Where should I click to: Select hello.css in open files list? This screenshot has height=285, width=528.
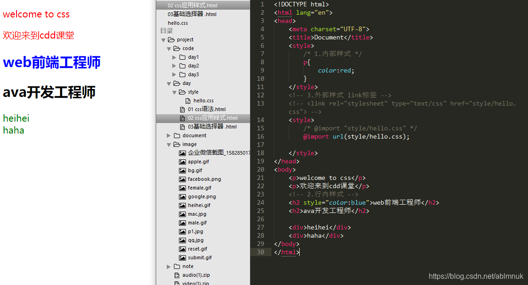coord(178,23)
